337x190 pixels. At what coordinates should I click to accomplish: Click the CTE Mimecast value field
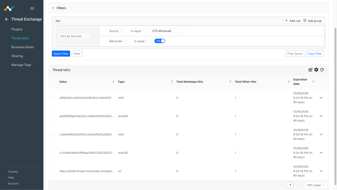(168, 31)
